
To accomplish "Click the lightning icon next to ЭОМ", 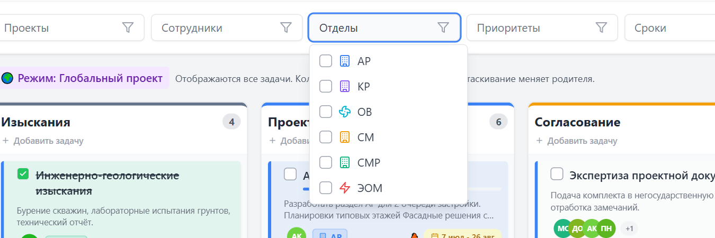I will [x=345, y=188].
